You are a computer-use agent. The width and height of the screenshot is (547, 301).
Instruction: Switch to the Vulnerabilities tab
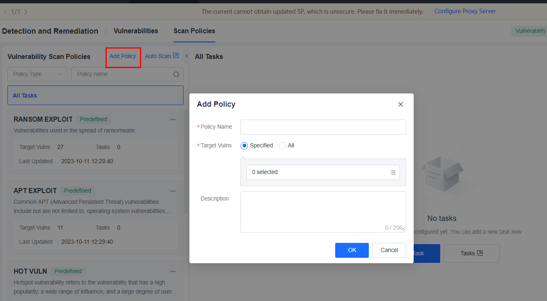coord(136,31)
